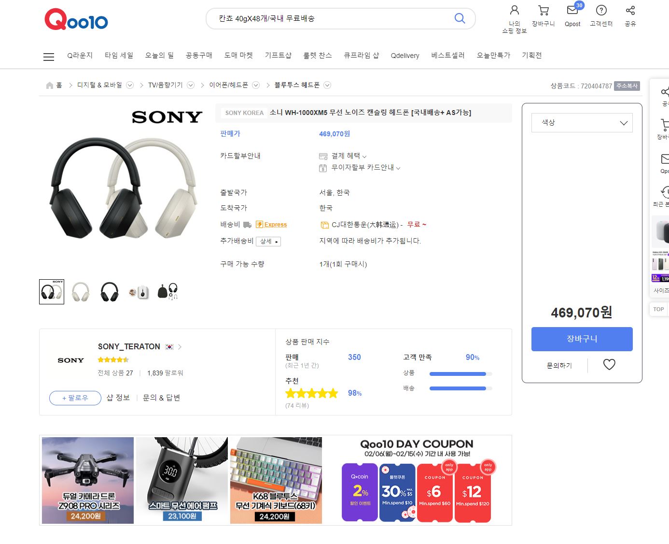The width and height of the screenshot is (669, 544).
Task: Click the payment benefits card icon
Action: click(323, 156)
